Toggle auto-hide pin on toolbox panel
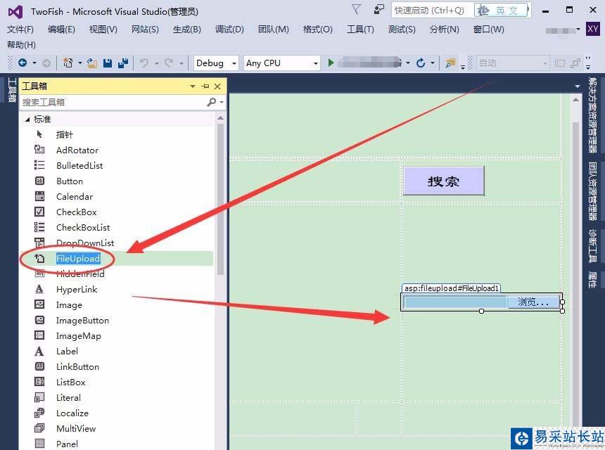605x450 pixels. point(205,86)
